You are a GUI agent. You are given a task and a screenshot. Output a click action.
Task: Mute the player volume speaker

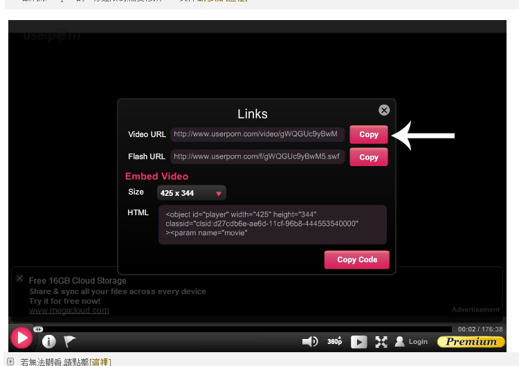(x=310, y=342)
